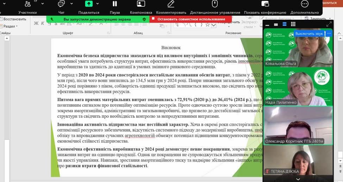Pause the screen share with Пауза

(x=114, y=7)
